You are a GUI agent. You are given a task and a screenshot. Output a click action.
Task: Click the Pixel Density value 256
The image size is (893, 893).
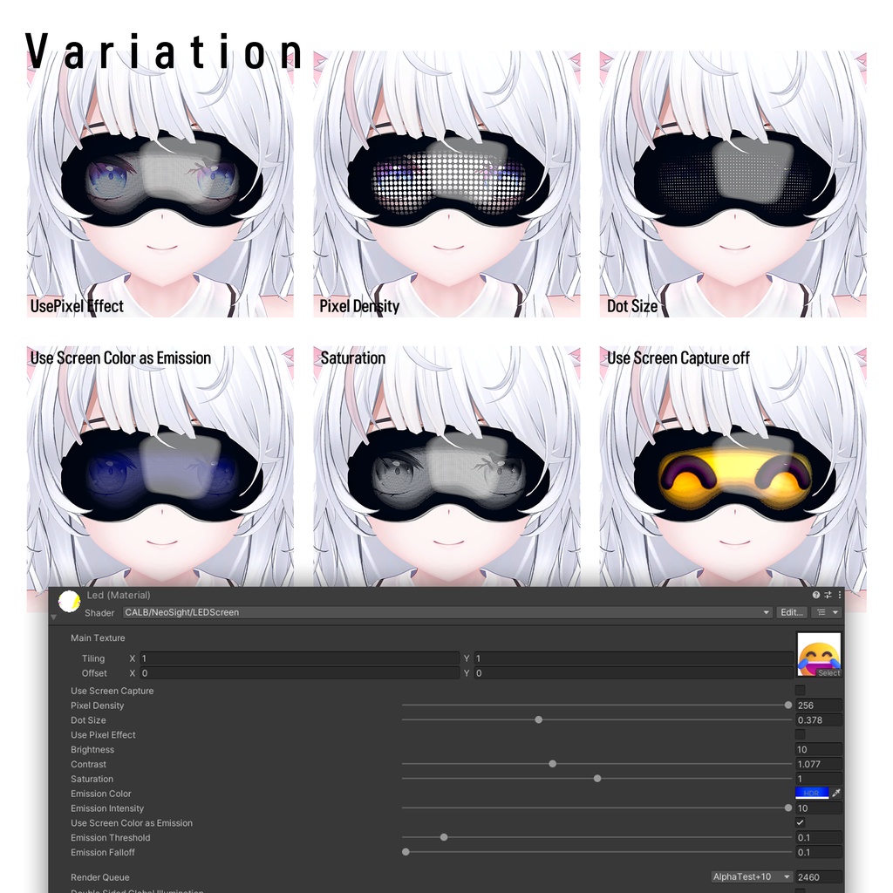(x=818, y=705)
